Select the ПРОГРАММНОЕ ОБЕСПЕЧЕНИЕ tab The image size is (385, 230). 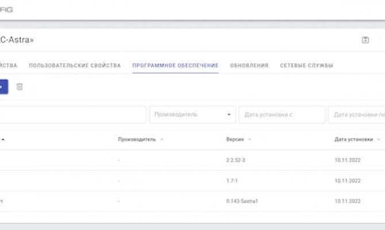click(x=175, y=66)
